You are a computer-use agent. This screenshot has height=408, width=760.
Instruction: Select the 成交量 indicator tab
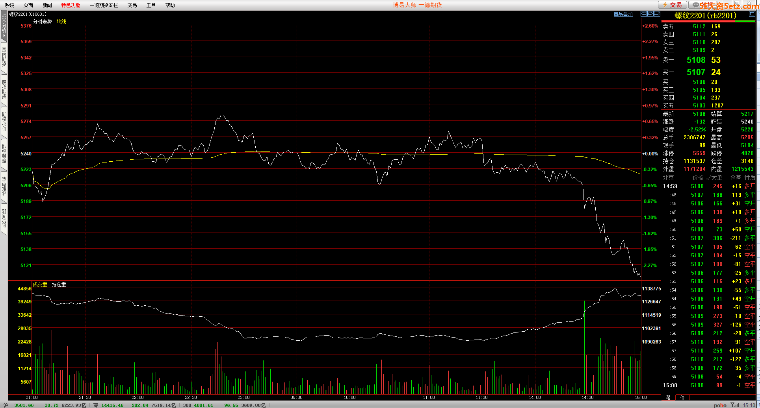(40, 284)
